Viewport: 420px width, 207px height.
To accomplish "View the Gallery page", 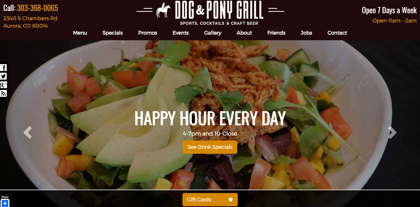I will point(213,33).
